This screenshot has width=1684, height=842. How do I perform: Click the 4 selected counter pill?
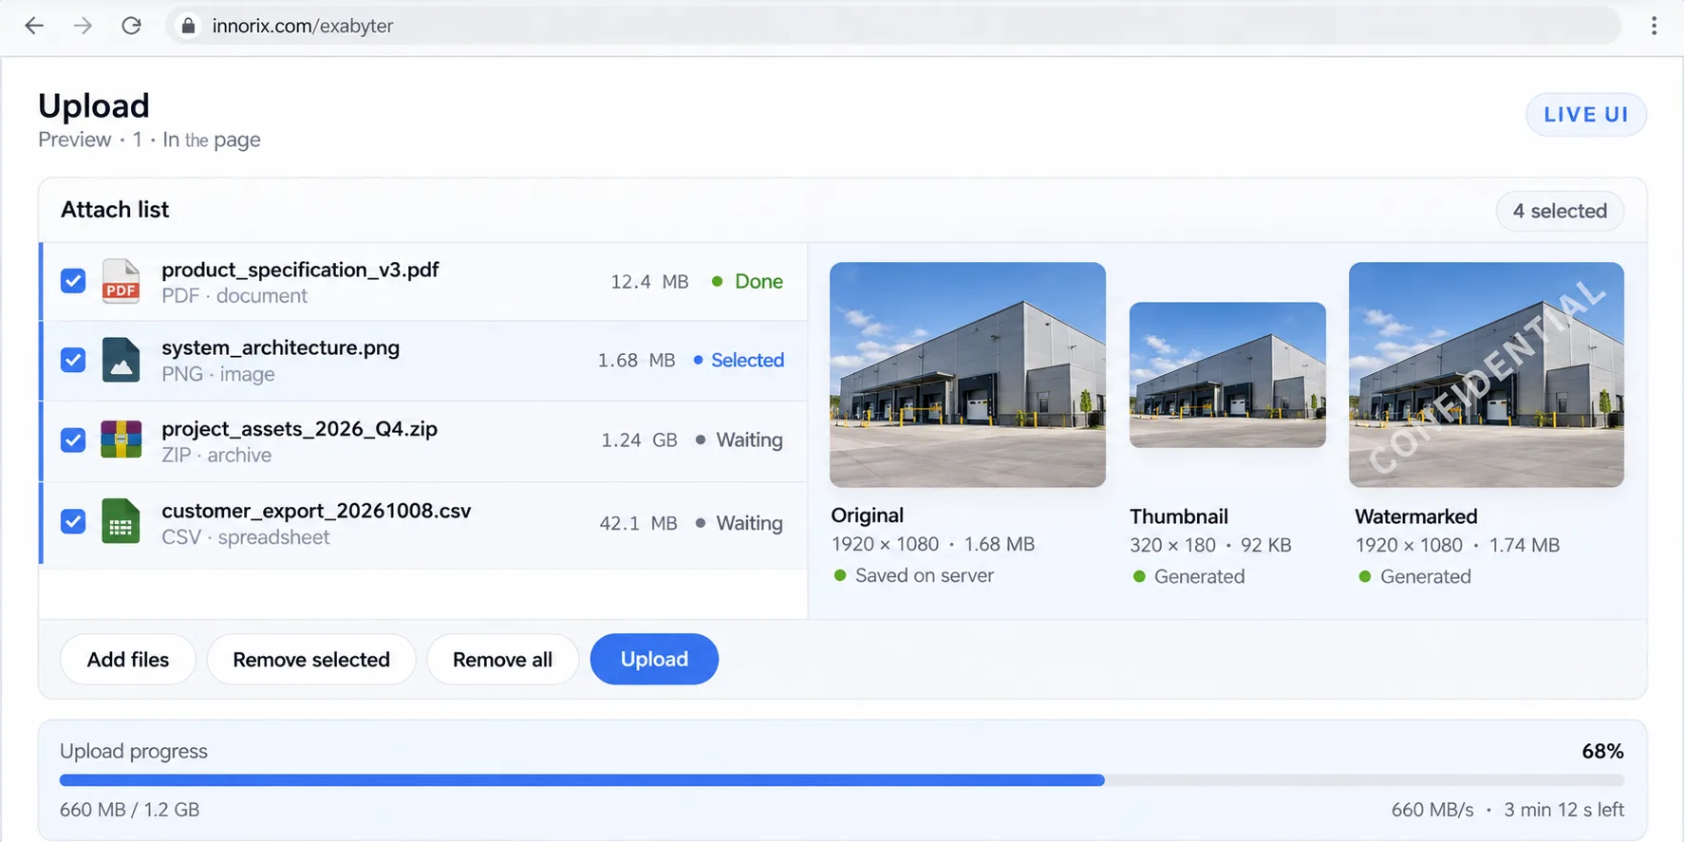[1560, 211]
